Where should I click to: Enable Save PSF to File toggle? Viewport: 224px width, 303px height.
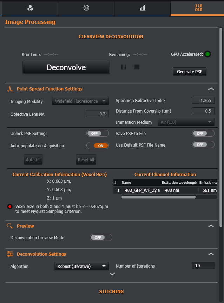(203, 134)
